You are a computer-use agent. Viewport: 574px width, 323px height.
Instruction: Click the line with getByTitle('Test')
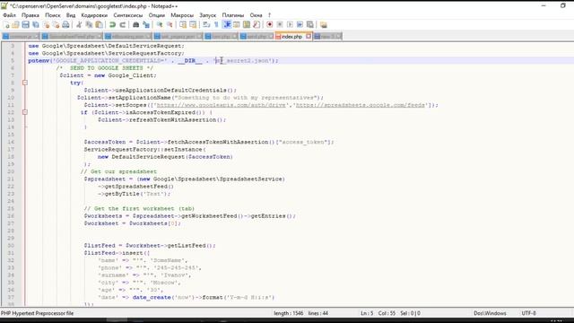[134, 194]
